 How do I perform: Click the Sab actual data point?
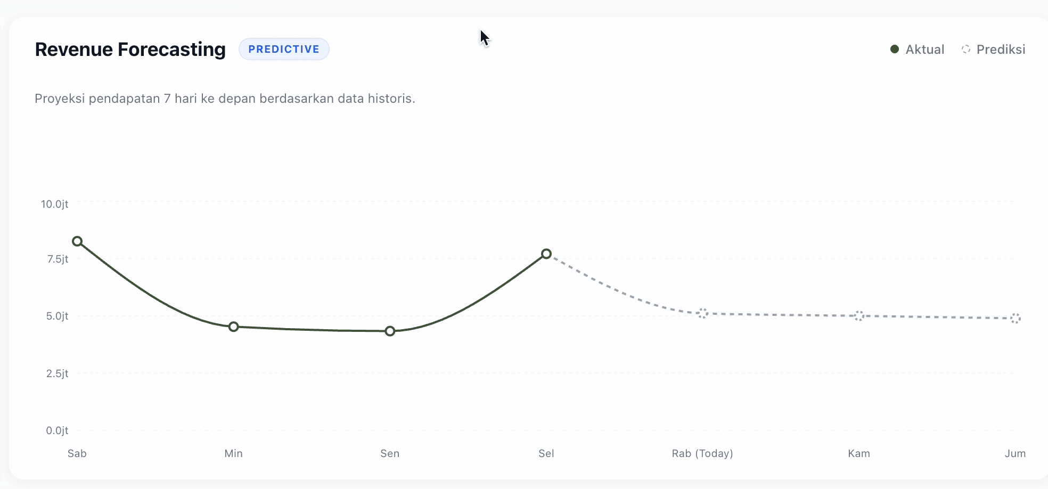point(77,241)
